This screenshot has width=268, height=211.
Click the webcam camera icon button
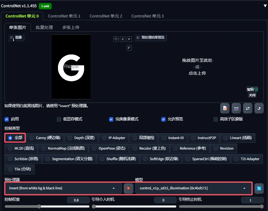(x=236, y=108)
